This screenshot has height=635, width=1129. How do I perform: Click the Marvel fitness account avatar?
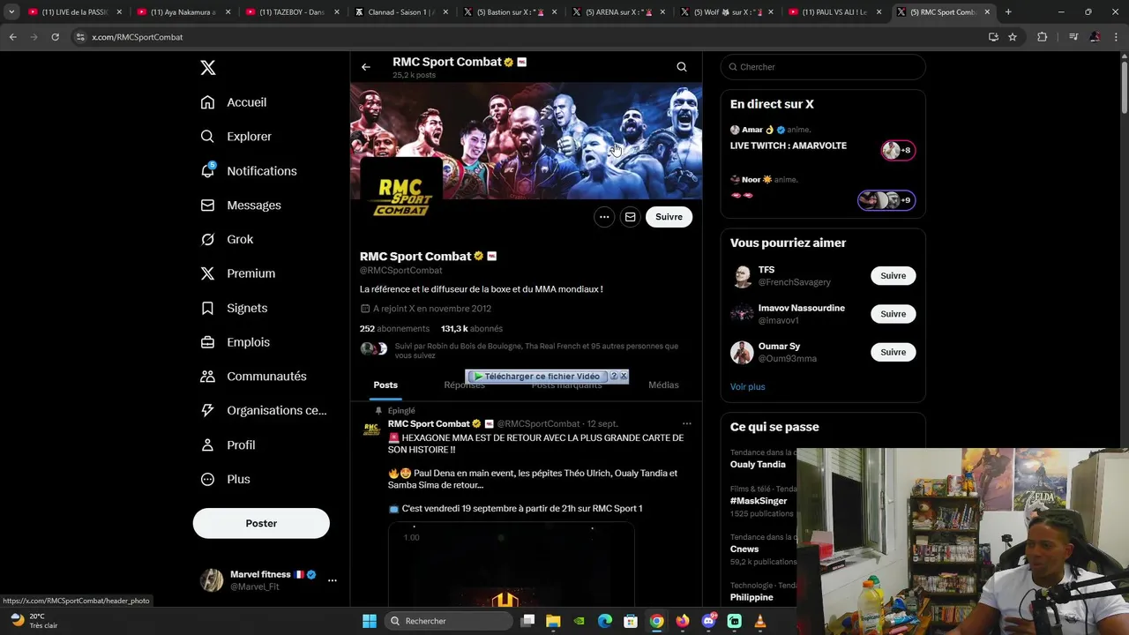click(x=212, y=580)
